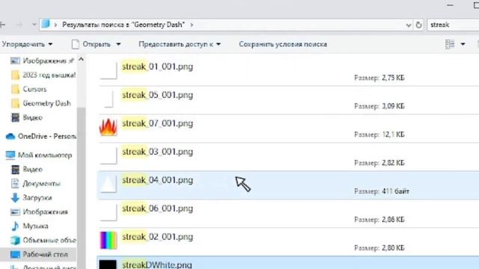479x269 pixels.
Task: Click the navigation pane scroll up arrow
Action: [x=81, y=60]
